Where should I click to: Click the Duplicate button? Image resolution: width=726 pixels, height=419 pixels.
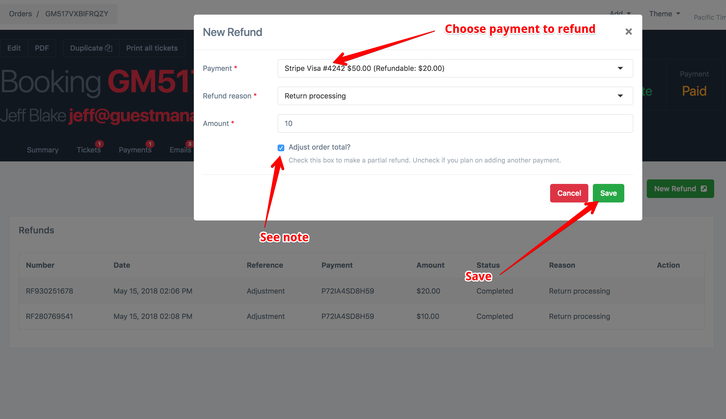pyautogui.click(x=91, y=48)
